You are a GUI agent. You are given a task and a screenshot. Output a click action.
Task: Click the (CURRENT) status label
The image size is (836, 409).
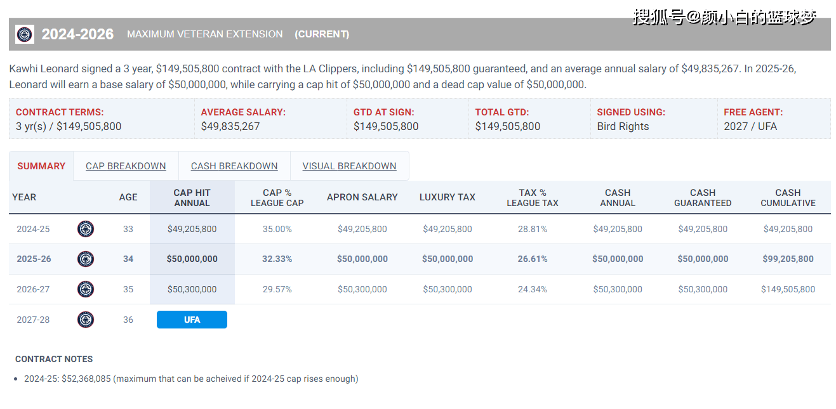pos(322,34)
